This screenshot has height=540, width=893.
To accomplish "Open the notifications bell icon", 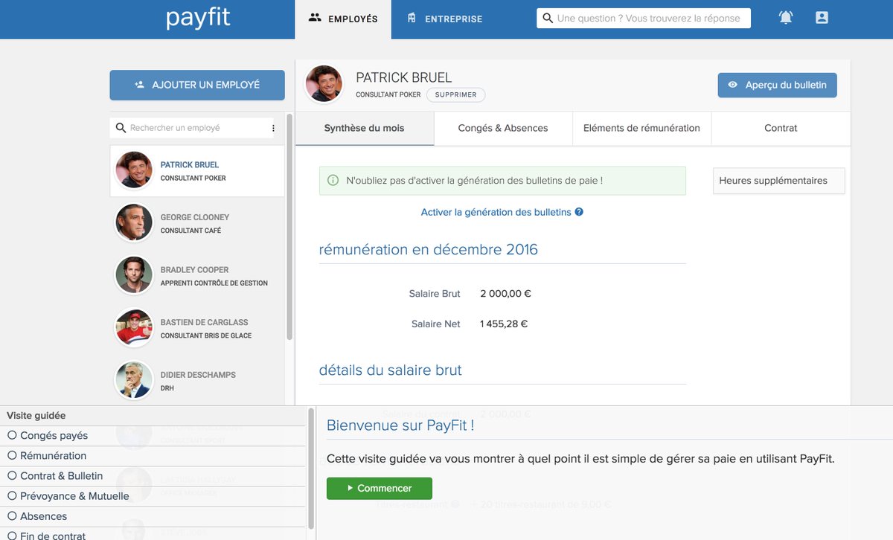I will 786,18.
